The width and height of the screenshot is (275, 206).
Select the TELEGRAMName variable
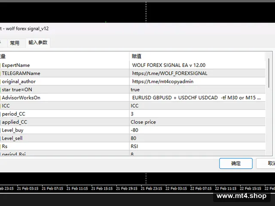(21, 73)
